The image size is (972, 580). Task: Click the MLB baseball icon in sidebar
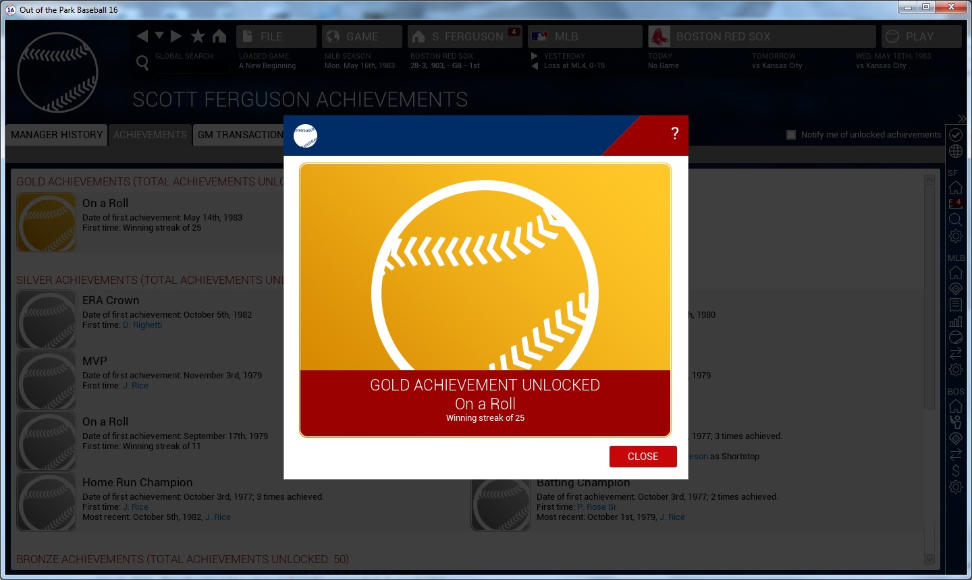click(x=956, y=337)
